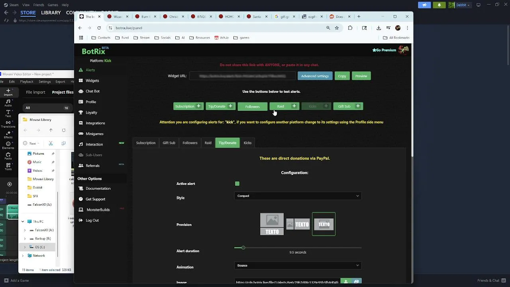Reload the botrix.live page
The image size is (510, 287).
[x=99, y=28]
